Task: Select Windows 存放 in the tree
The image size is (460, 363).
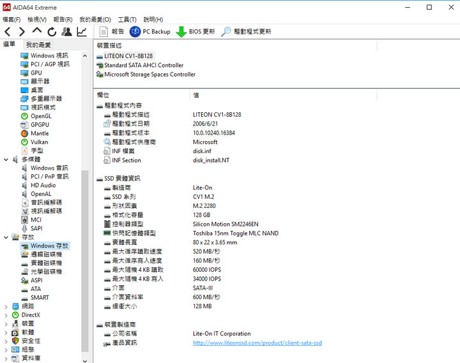Action: coord(49,246)
